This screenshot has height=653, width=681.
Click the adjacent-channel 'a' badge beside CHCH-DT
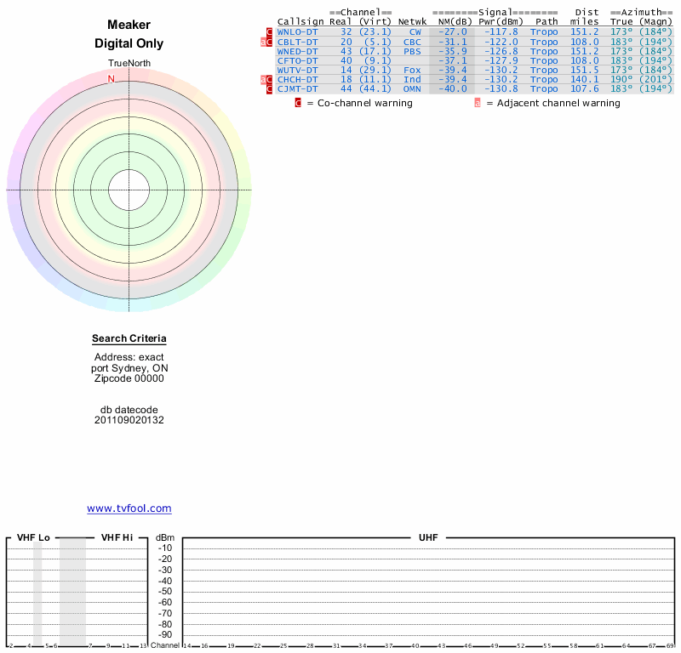[263, 80]
